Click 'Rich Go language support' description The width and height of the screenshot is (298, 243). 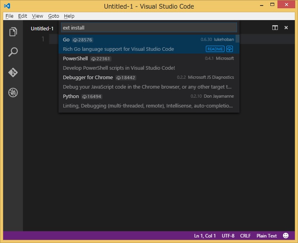(x=119, y=49)
